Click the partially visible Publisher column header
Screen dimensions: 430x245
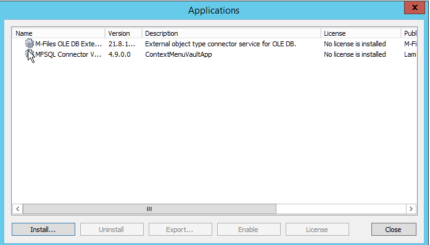coord(410,33)
